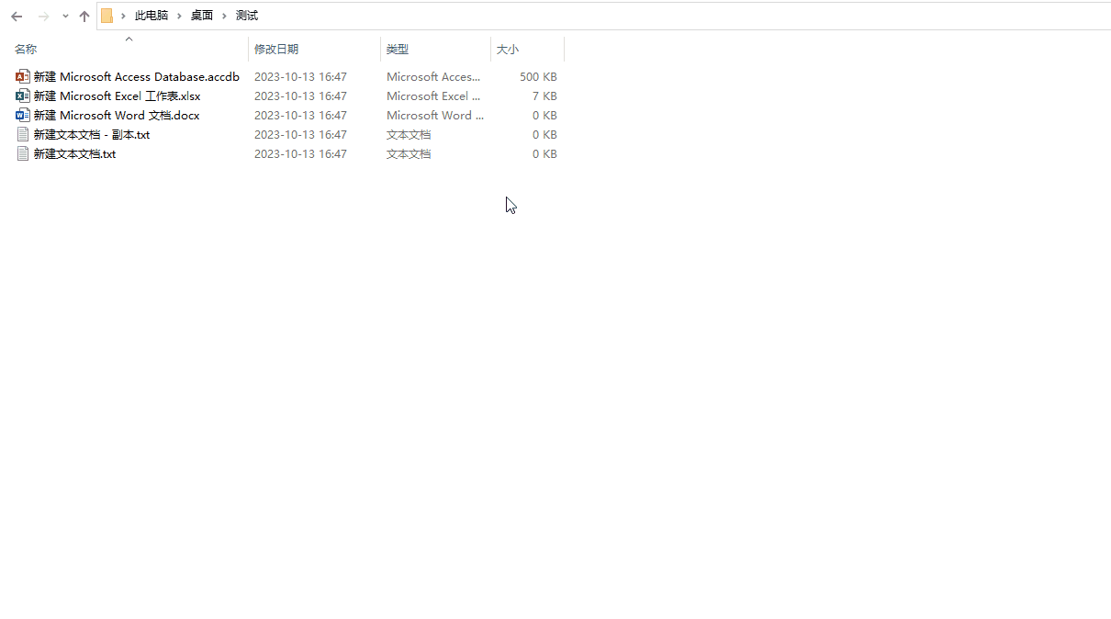Go up one folder level

pyautogui.click(x=84, y=17)
